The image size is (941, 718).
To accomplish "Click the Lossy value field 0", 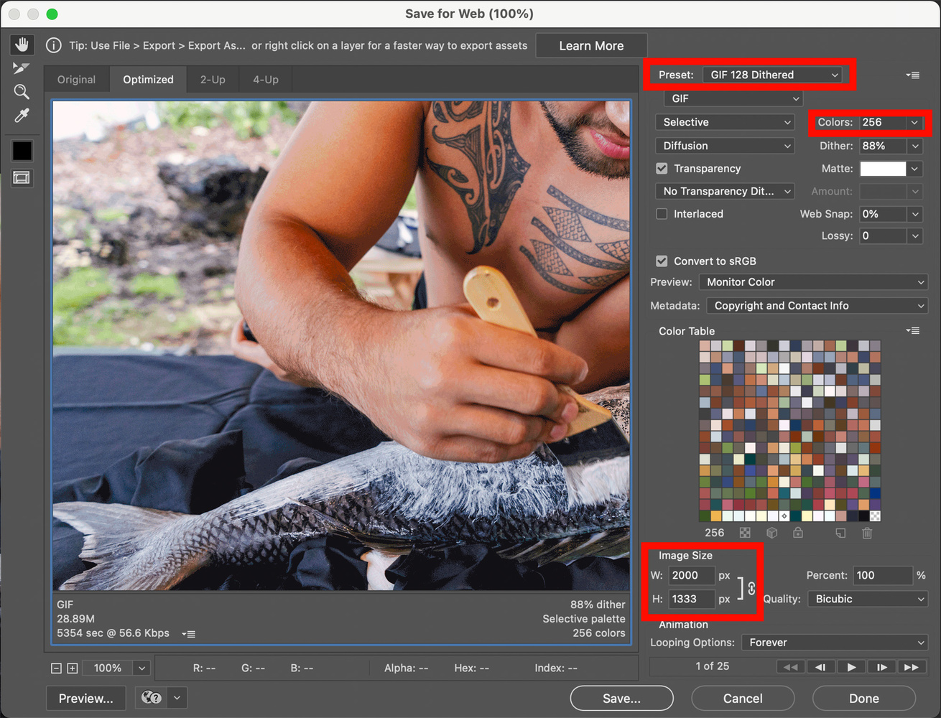I will point(883,236).
